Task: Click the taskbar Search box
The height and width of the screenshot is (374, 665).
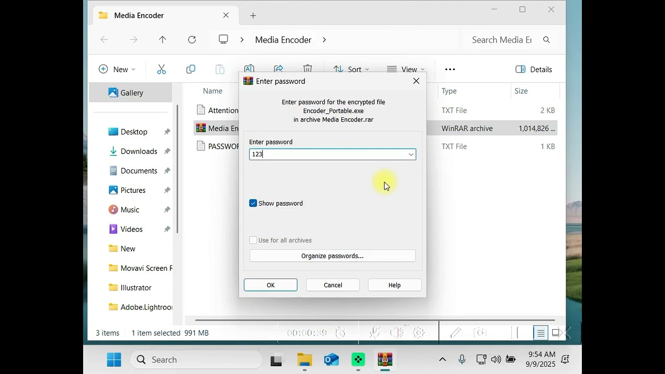Action: tap(196, 359)
